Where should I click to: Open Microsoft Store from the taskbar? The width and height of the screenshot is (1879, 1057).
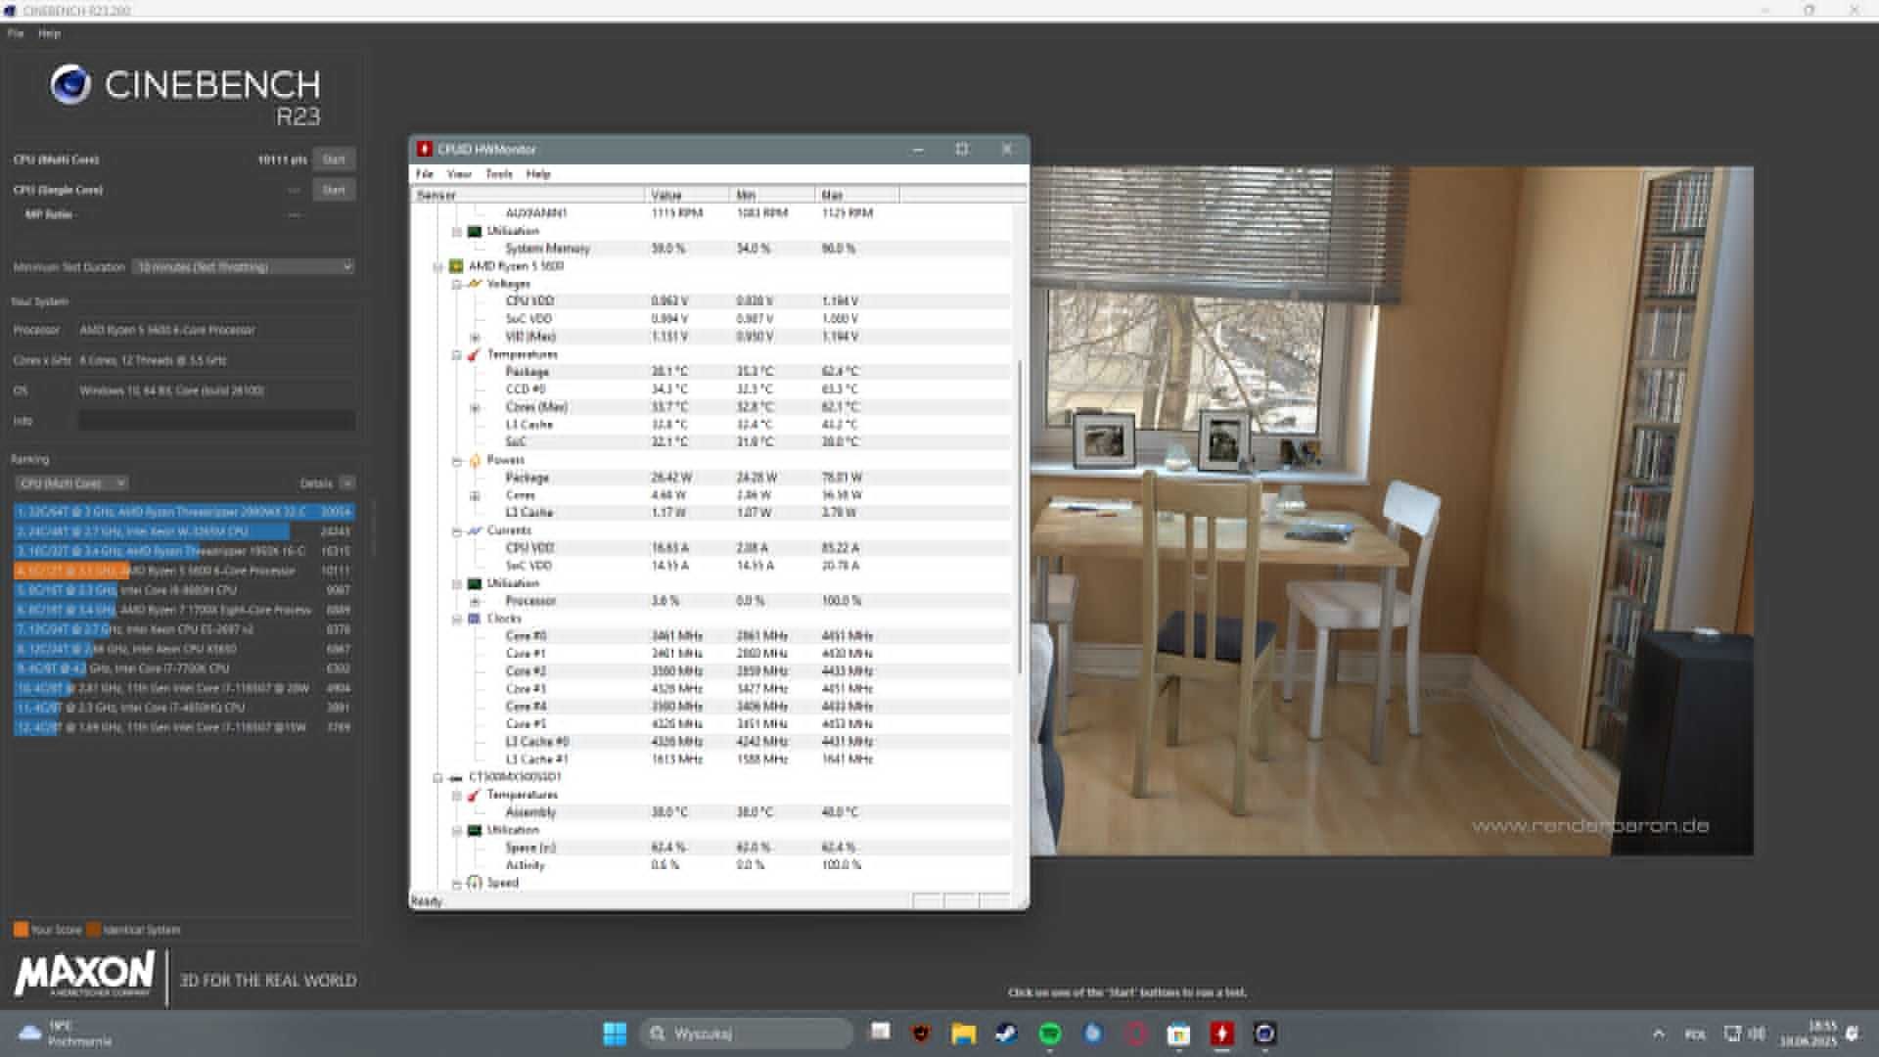click(x=1178, y=1034)
